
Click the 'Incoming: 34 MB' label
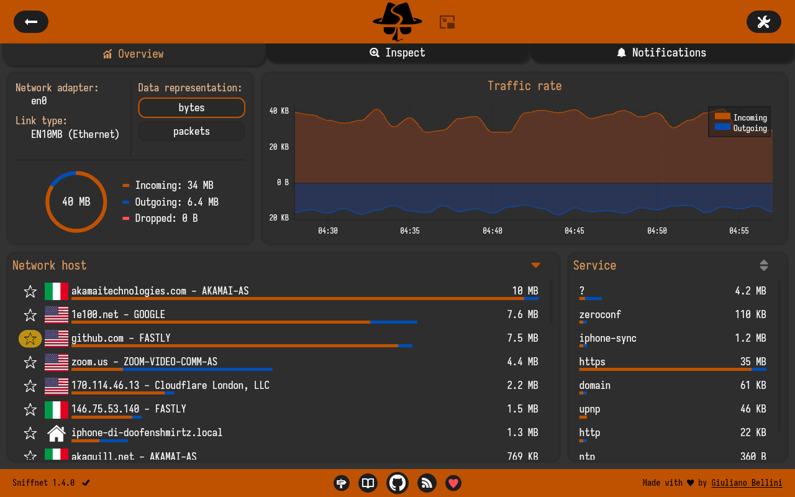[x=175, y=185]
